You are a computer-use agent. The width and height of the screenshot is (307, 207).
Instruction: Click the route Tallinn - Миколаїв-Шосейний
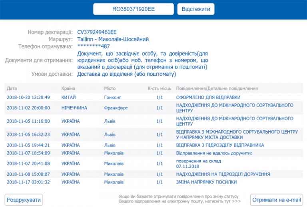[x=113, y=39]
